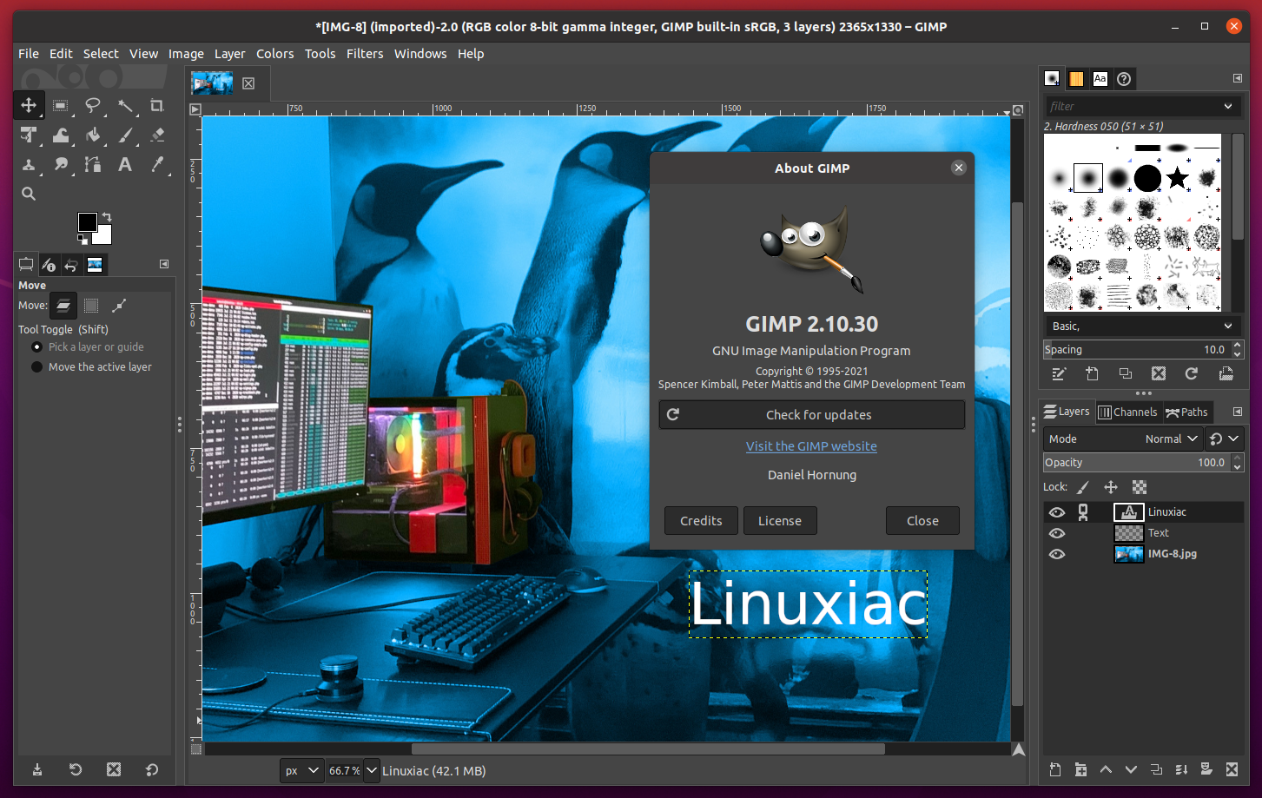The height and width of the screenshot is (798, 1262).
Task: Select the Zoom magnifier tool
Action: click(x=29, y=194)
